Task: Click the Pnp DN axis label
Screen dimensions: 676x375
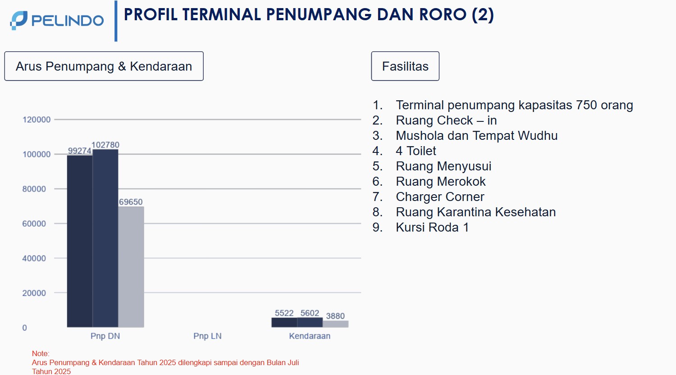Action: coord(105,336)
